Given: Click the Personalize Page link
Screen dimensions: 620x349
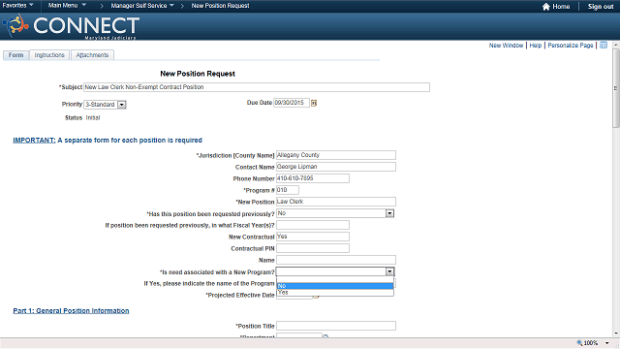Looking at the screenshot, I should pos(571,46).
